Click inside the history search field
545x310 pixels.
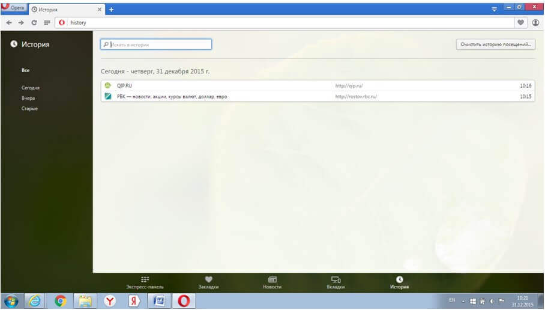[x=156, y=44]
